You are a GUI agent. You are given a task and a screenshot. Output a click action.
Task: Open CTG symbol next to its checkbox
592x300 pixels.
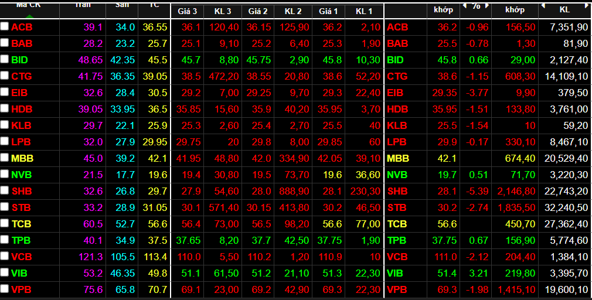(x=22, y=76)
